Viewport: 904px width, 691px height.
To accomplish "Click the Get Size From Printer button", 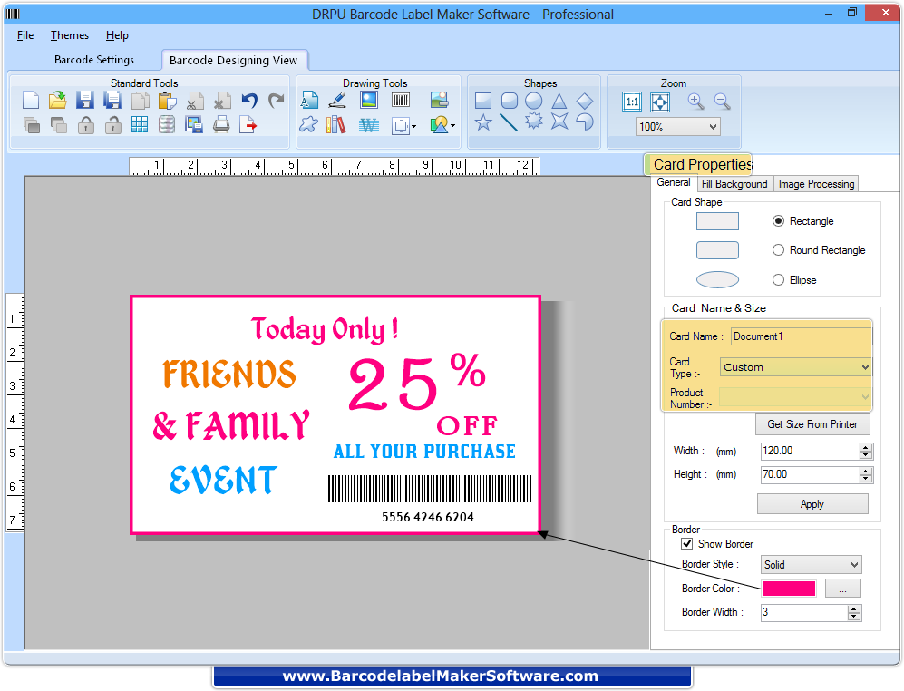I will point(812,424).
